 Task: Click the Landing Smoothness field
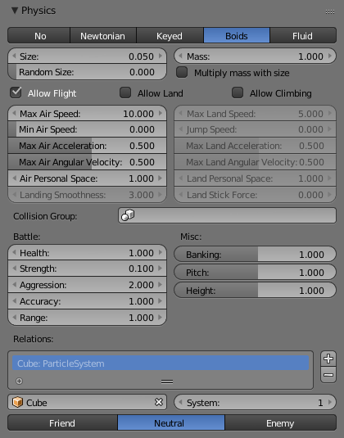pyautogui.click(x=87, y=195)
